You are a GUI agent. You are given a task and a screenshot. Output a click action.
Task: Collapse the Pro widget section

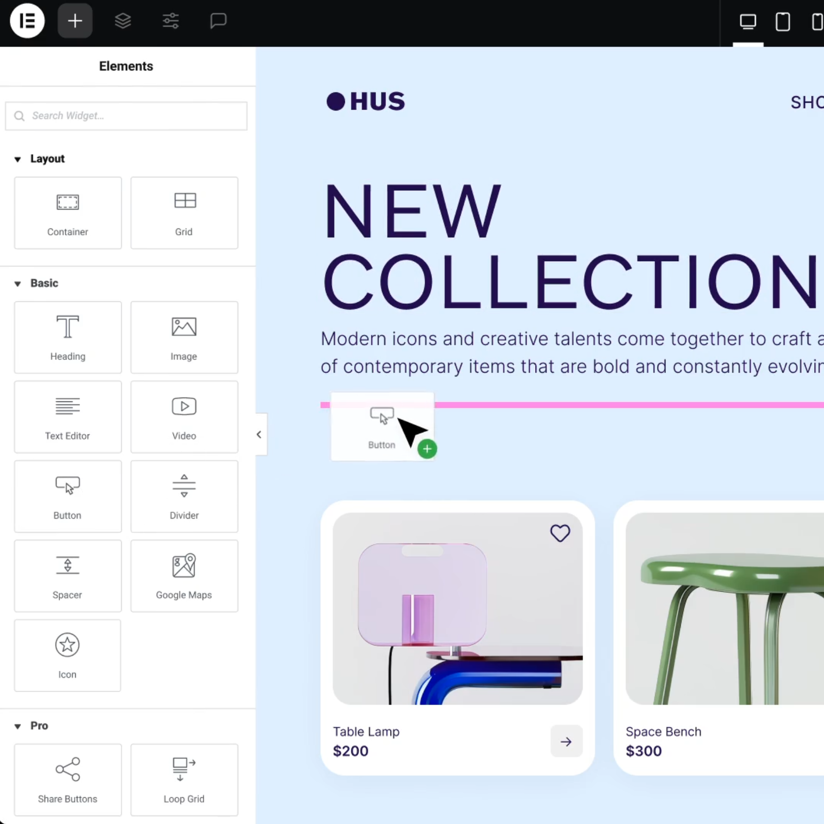pos(18,726)
